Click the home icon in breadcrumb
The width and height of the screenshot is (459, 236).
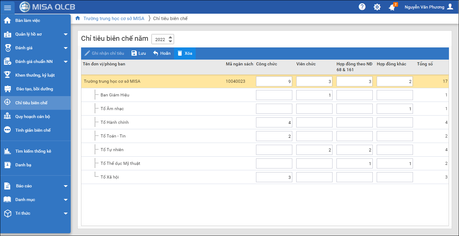coord(78,18)
